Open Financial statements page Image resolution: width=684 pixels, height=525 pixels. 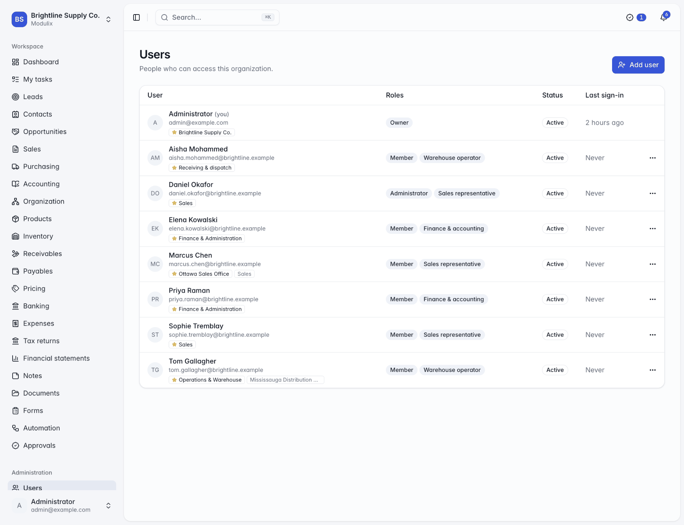click(x=62, y=358)
